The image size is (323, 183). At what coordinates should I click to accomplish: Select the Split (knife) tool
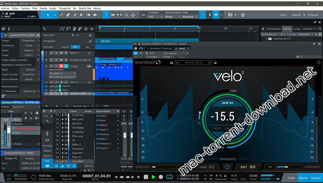click(61, 15)
